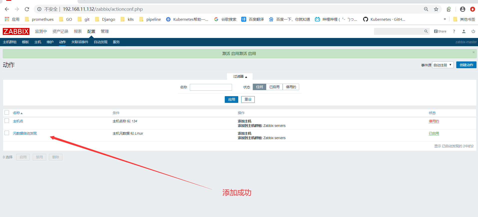
Task: Open the site security info icon
Action: [39, 9]
